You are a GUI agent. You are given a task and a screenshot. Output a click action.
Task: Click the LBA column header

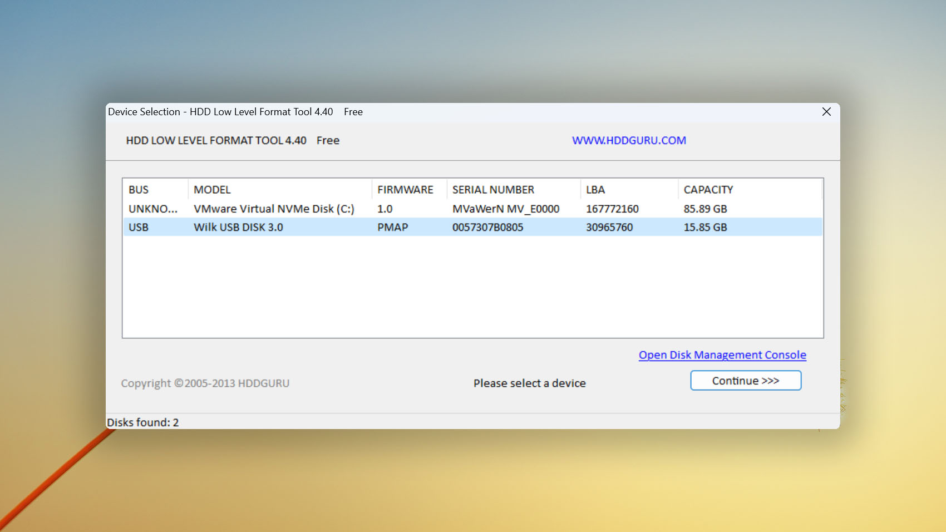629,189
